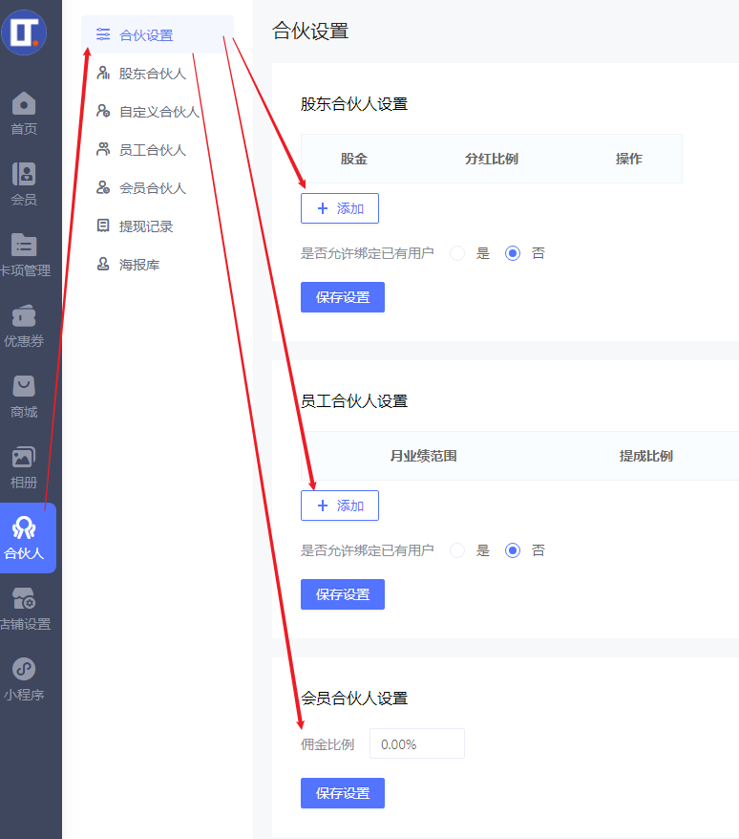Screen dimensions: 739x839
Task: Click the 海报库 stamp icon
Action: [x=103, y=264]
